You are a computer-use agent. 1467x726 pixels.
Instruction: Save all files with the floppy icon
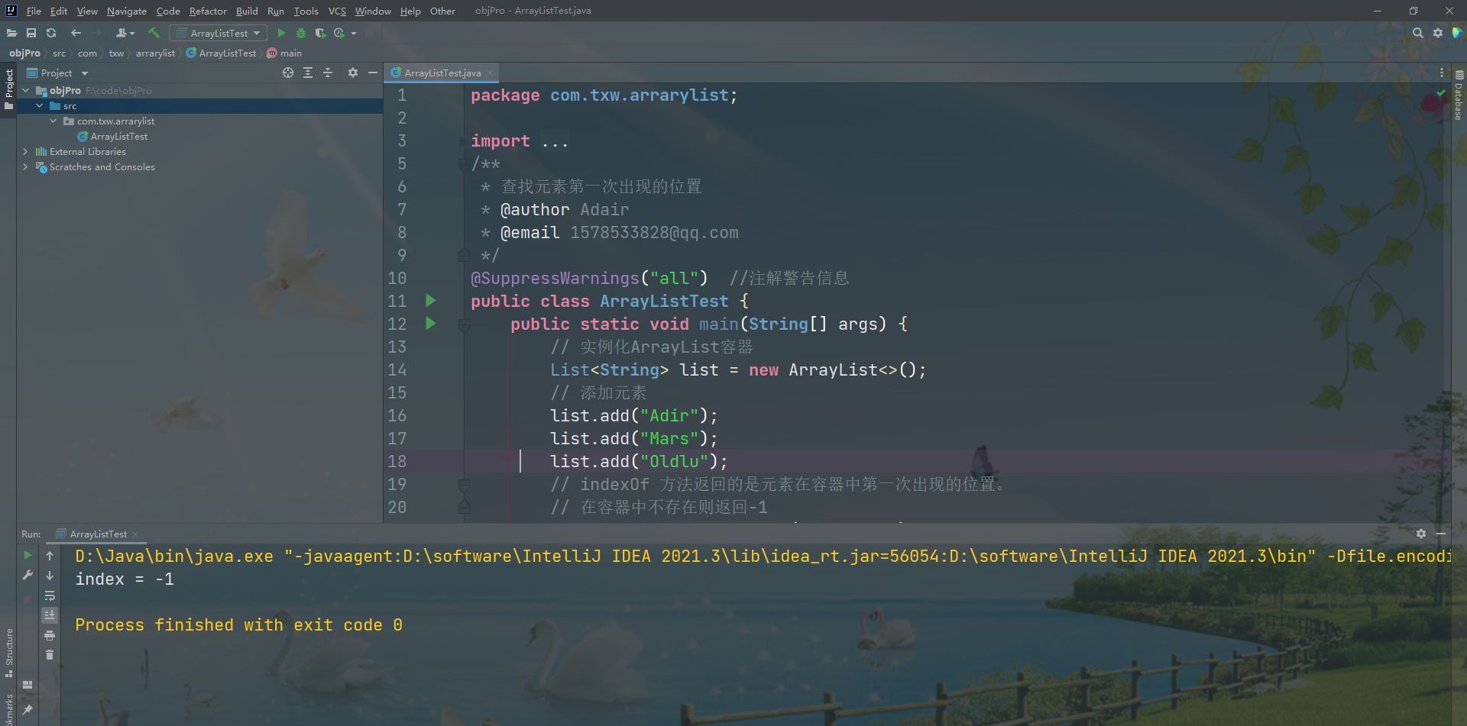pyautogui.click(x=31, y=33)
